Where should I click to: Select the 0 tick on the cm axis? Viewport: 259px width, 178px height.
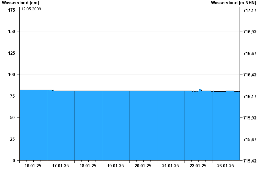[x=14, y=161]
